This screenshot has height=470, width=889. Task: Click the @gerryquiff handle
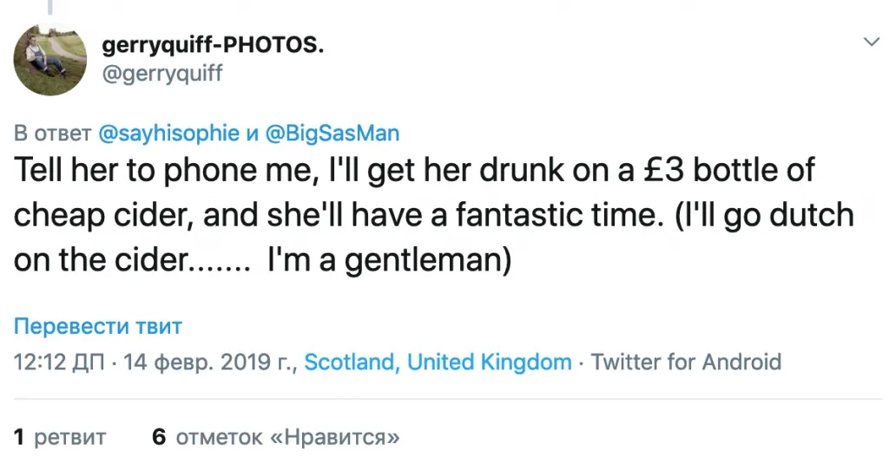[162, 74]
